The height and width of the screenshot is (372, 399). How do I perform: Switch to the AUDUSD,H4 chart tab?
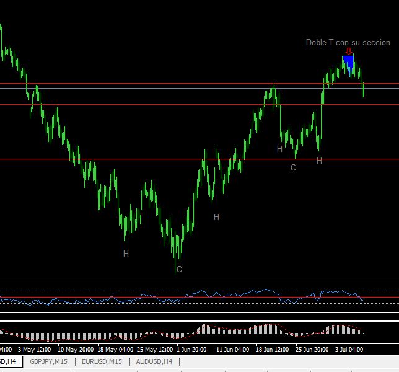pyautogui.click(x=155, y=361)
